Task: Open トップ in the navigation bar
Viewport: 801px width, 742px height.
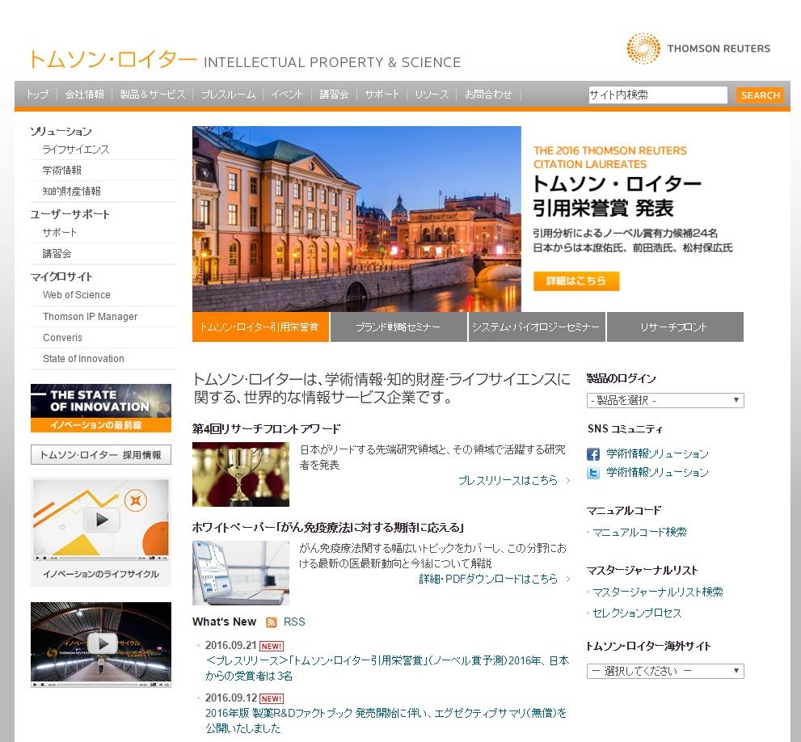Action: (37, 95)
